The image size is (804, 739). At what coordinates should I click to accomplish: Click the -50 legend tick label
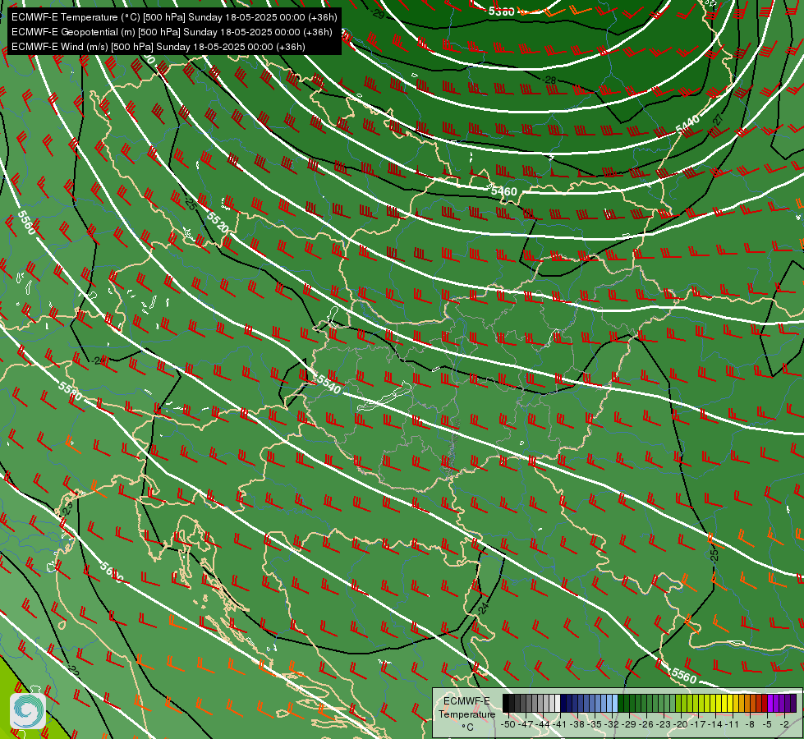pos(508,725)
